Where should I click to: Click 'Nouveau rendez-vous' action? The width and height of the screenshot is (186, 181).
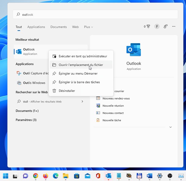[x=116, y=98]
